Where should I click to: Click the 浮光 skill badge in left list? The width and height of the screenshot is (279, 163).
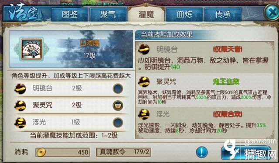click(x=20, y=123)
